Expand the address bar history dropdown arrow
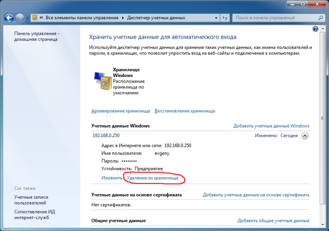 (216, 18)
